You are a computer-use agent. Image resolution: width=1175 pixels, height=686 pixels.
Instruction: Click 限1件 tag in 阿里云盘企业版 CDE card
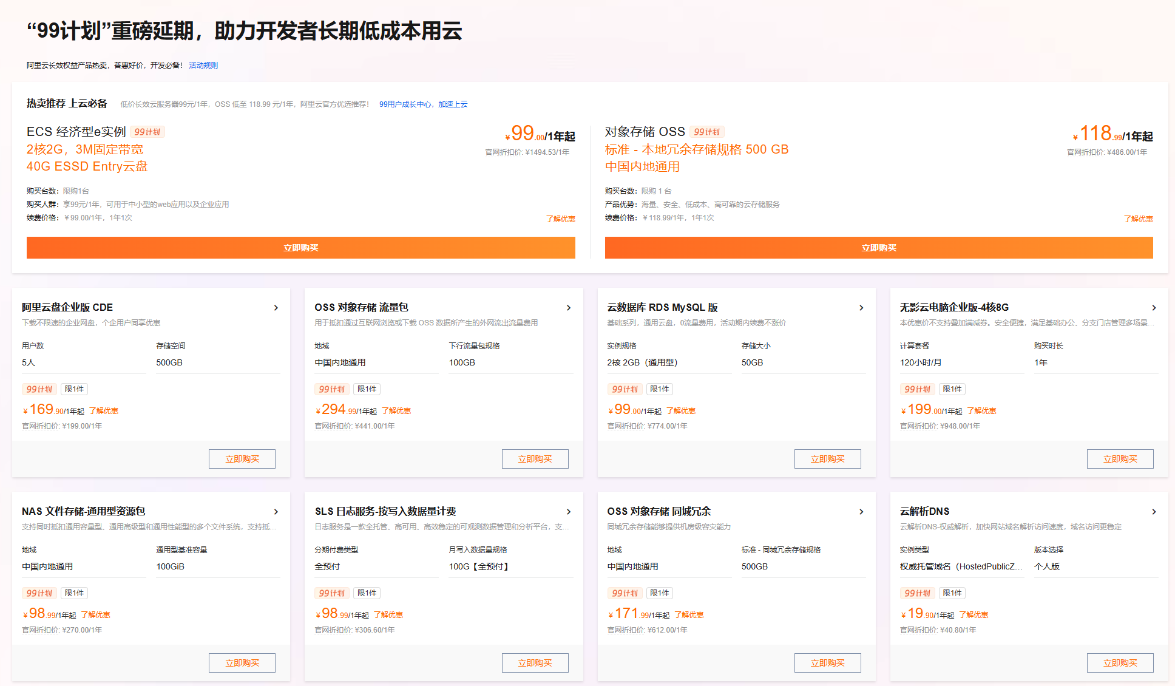[74, 389]
